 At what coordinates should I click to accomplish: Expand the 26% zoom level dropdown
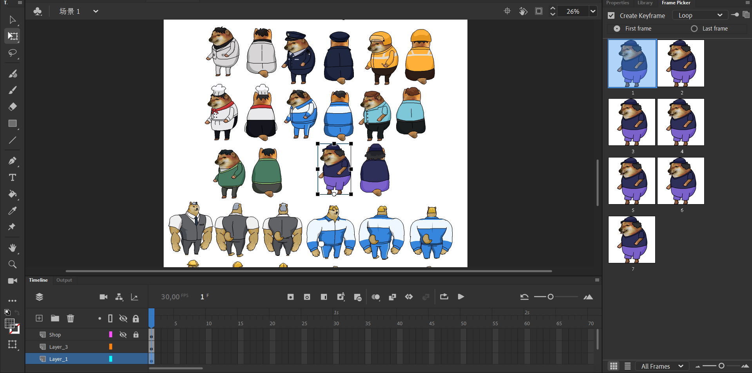(593, 11)
